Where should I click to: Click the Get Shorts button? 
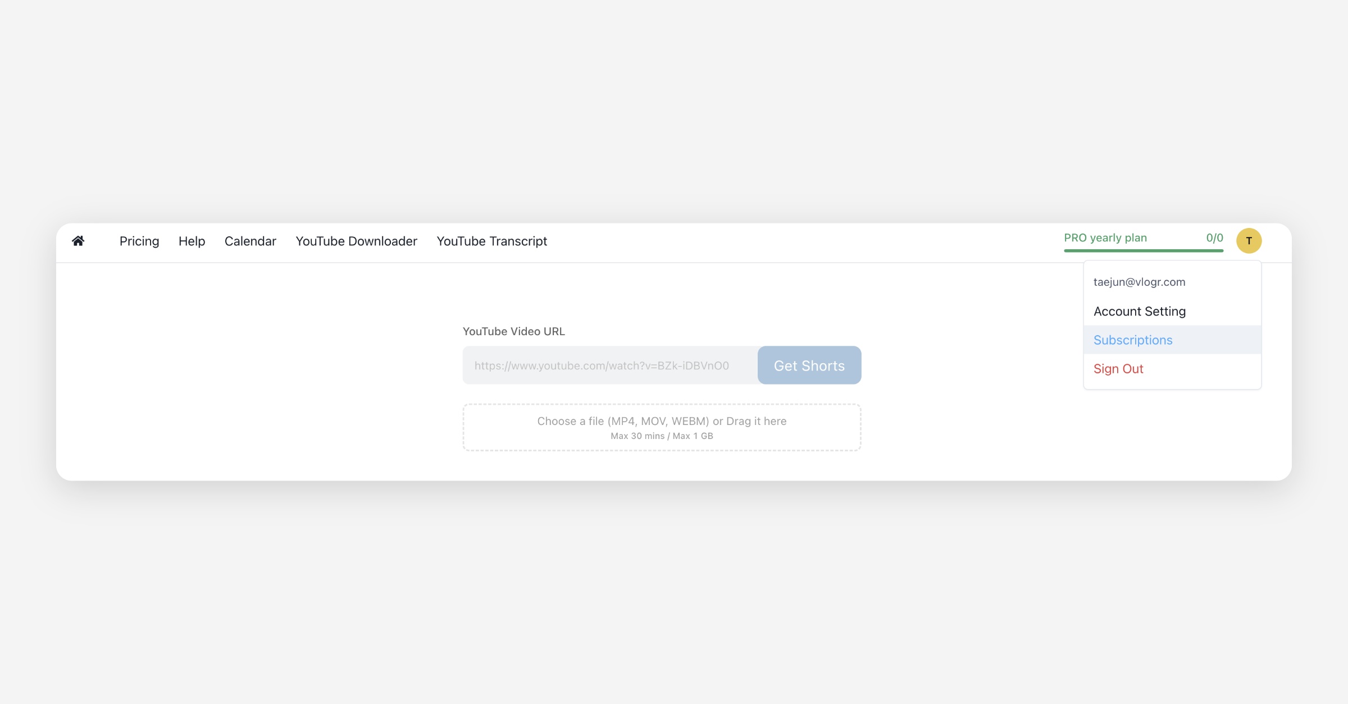point(809,365)
